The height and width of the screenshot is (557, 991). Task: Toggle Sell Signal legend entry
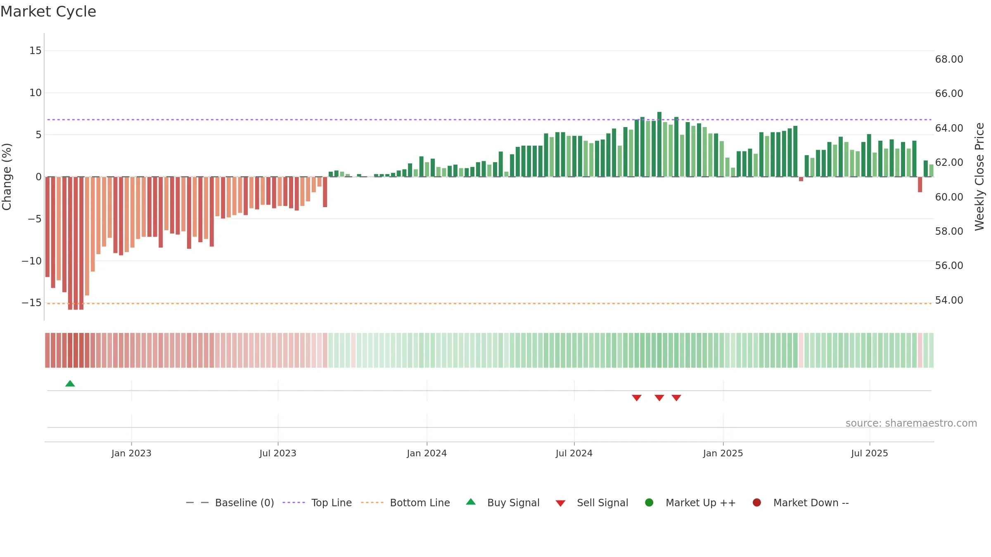[x=592, y=503]
